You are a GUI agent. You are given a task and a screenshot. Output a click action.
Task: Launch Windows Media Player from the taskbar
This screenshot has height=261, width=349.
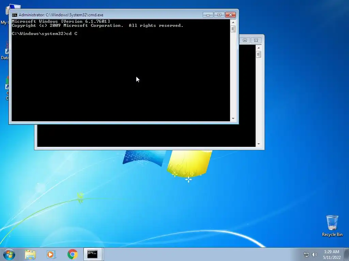[51, 254]
